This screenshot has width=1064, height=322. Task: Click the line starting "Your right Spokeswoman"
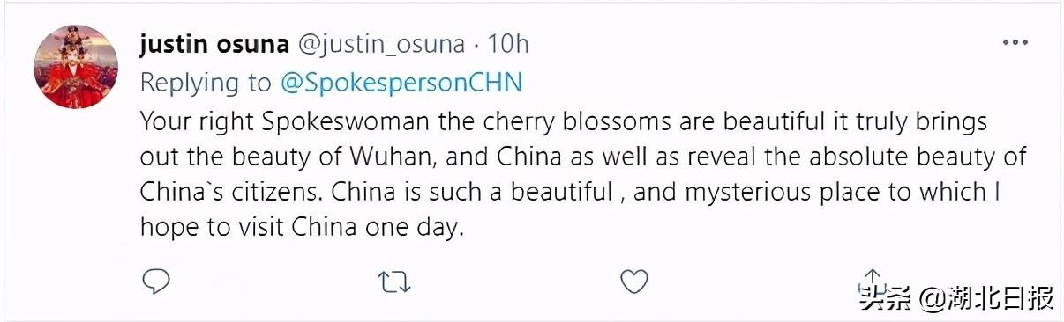point(565,121)
